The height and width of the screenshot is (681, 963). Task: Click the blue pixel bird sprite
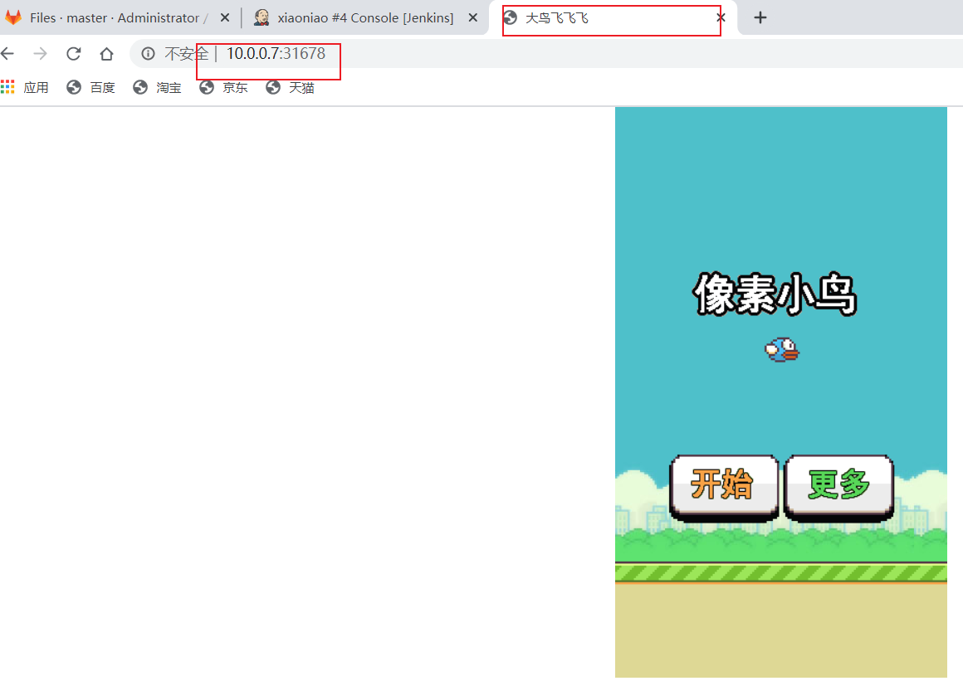tap(781, 350)
